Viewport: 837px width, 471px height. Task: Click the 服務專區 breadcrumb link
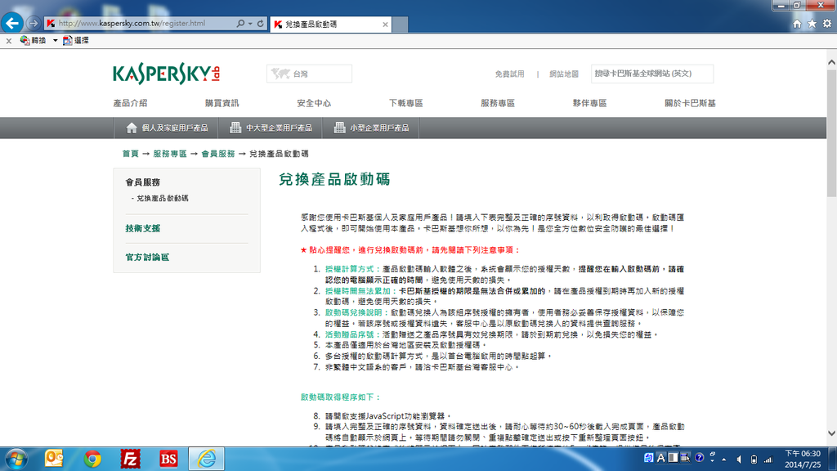point(170,154)
